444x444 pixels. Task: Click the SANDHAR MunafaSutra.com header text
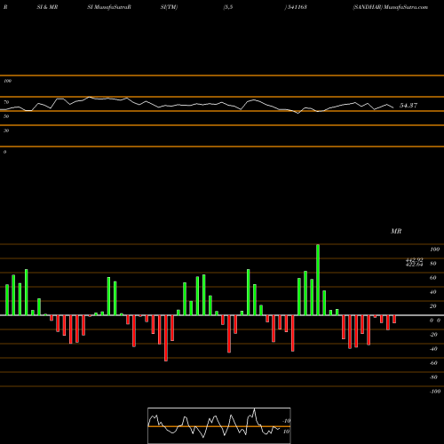point(390,7)
